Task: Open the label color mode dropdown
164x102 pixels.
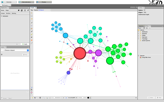Action: (66, 98)
